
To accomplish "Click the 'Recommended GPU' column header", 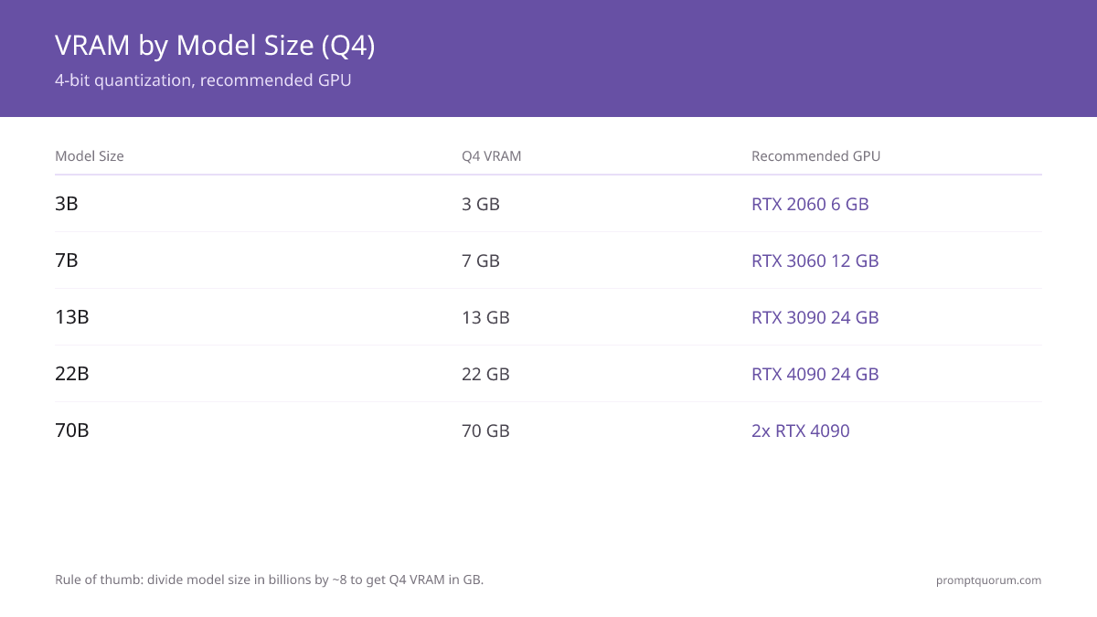I will (816, 156).
